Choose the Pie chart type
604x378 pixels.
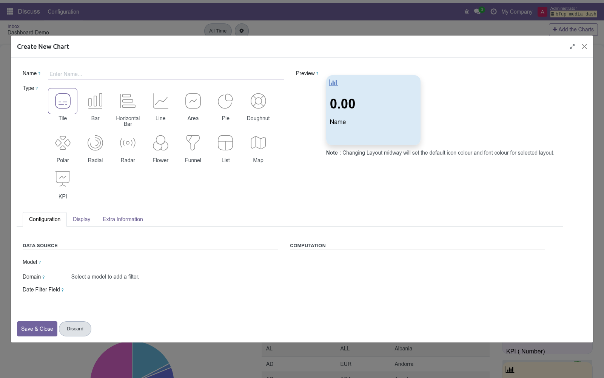coord(225,101)
